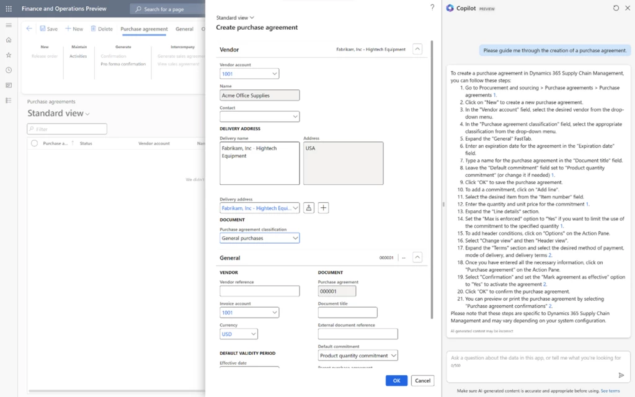The image size is (635, 397).
Task: Click the Modules list icon in sidebar
Action: pos(9,100)
